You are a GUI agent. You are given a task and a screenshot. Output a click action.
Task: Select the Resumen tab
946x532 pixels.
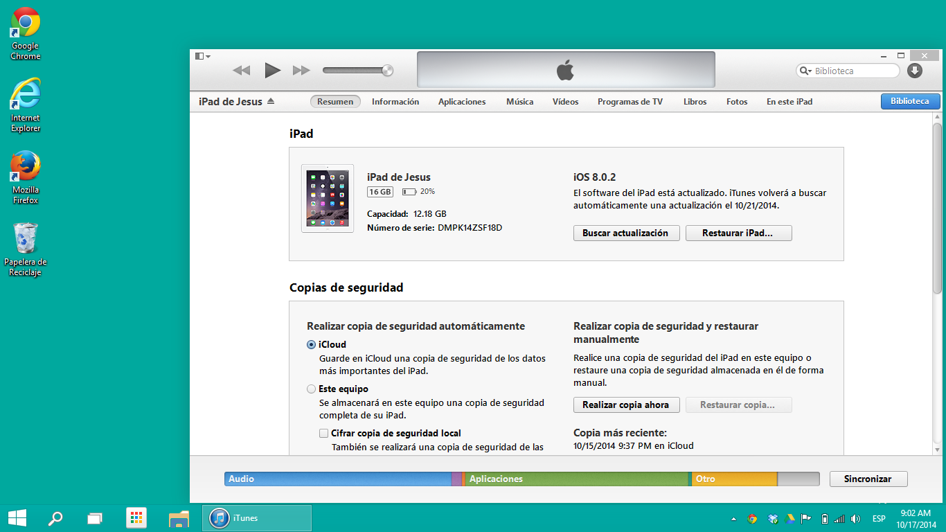[x=335, y=102]
